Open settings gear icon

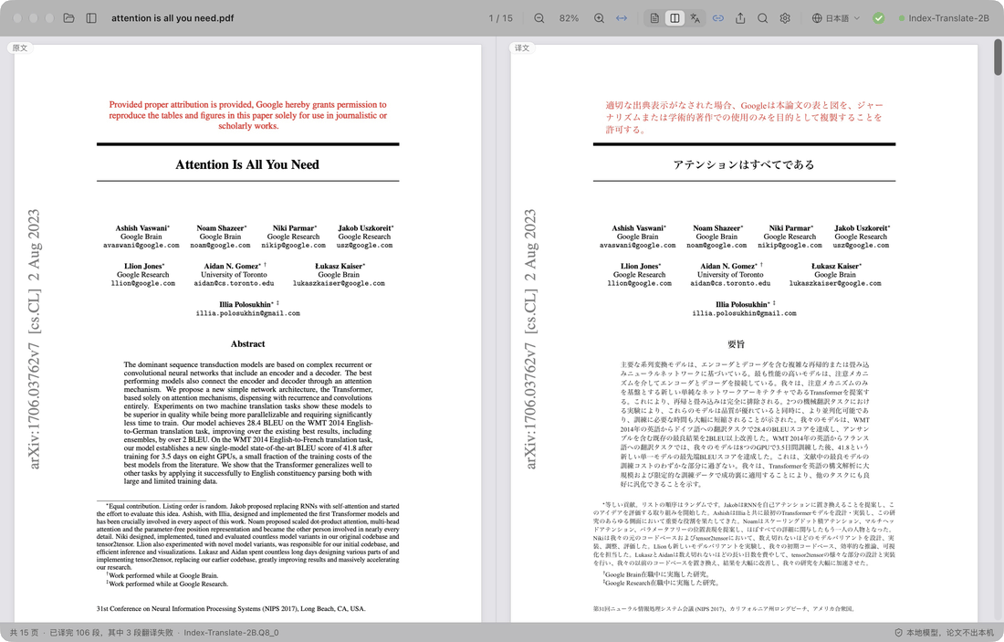tap(785, 18)
